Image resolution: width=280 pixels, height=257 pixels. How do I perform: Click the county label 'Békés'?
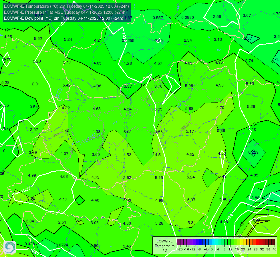[186, 126]
